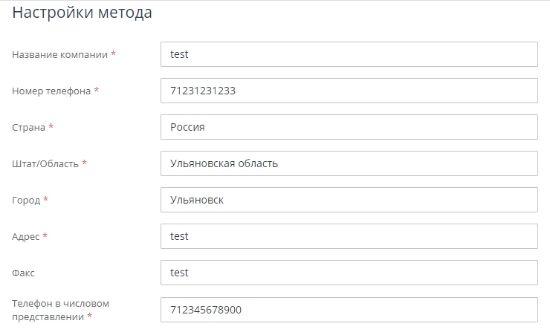Select the Номер телефона label
The image size is (550, 335).
point(51,91)
